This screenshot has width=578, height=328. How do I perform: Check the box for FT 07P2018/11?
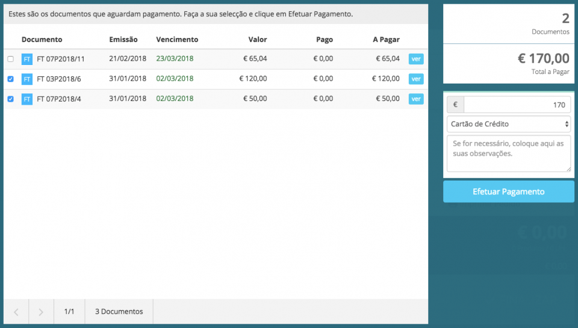pyautogui.click(x=10, y=59)
